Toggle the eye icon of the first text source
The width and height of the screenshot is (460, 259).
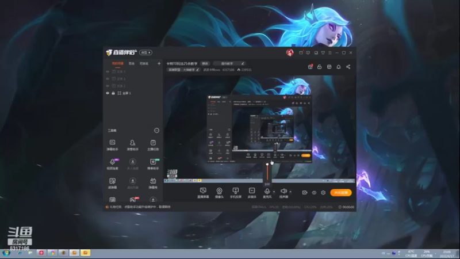click(108, 71)
